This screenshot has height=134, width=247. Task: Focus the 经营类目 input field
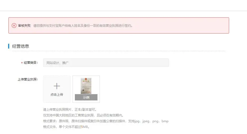click(x=106, y=63)
